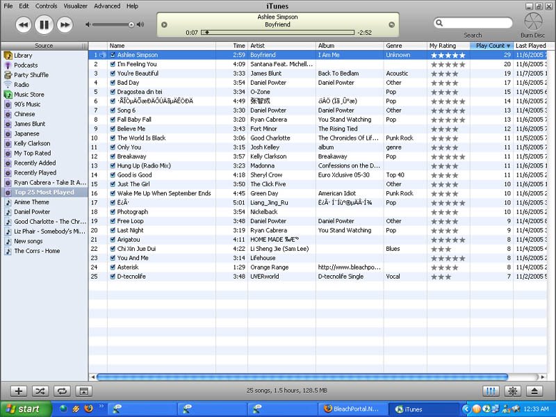Switch to BleachPortal Firefox taskbar button

pyautogui.click(x=352, y=409)
